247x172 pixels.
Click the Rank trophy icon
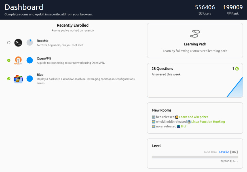click(229, 14)
